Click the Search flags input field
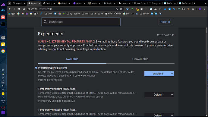 coord(81,22)
